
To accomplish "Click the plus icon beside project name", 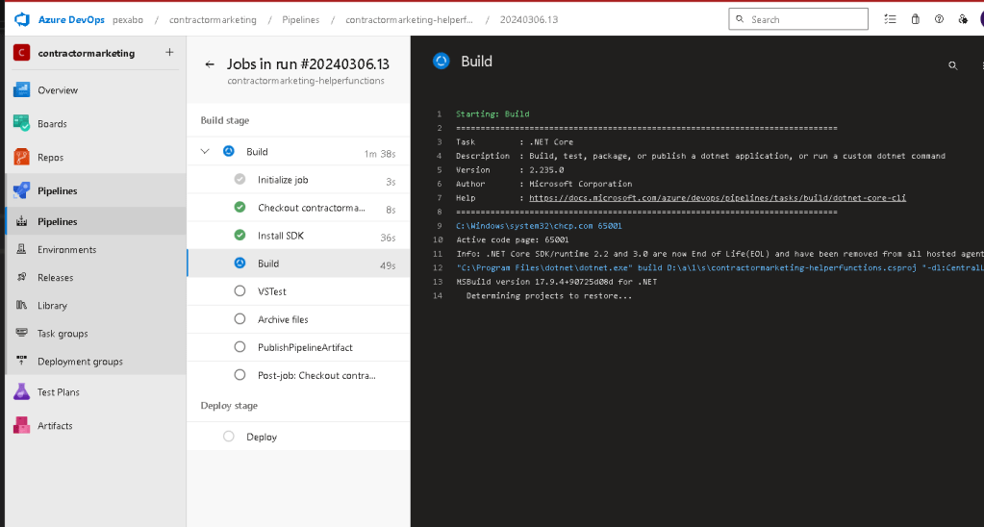I will click(x=169, y=52).
